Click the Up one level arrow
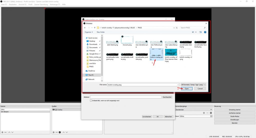Screen dimensions: 256x138 point(95,28)
